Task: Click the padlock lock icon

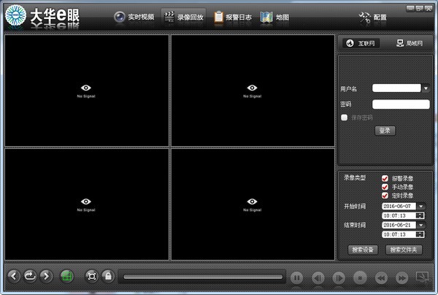Action: pos(108,276)
